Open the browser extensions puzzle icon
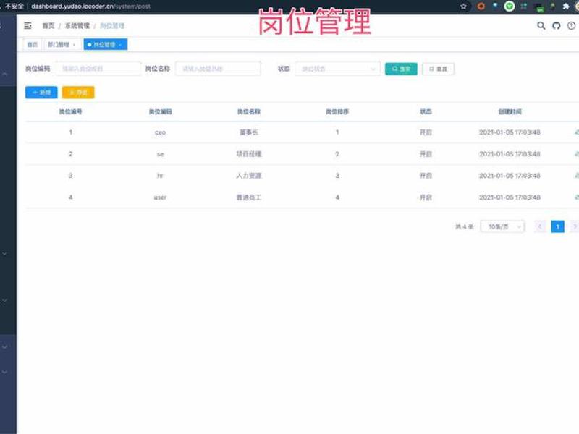The height and width of the screenshot is (434, 579). 565,7
